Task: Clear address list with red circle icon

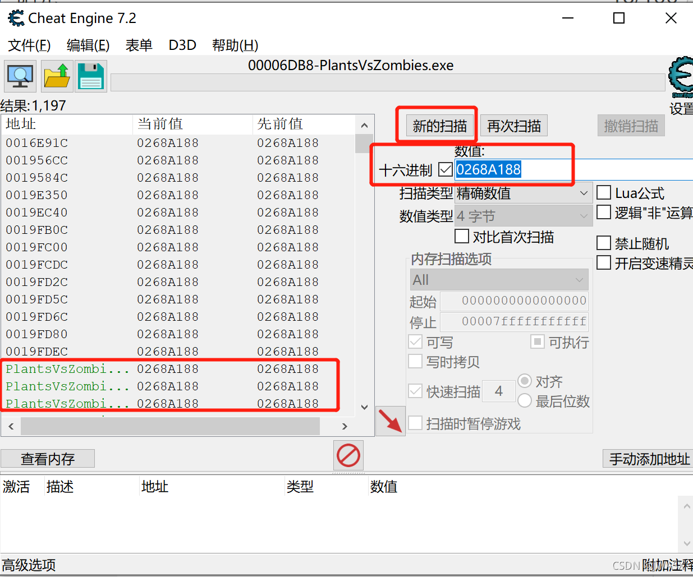Action: coord(348,455)
